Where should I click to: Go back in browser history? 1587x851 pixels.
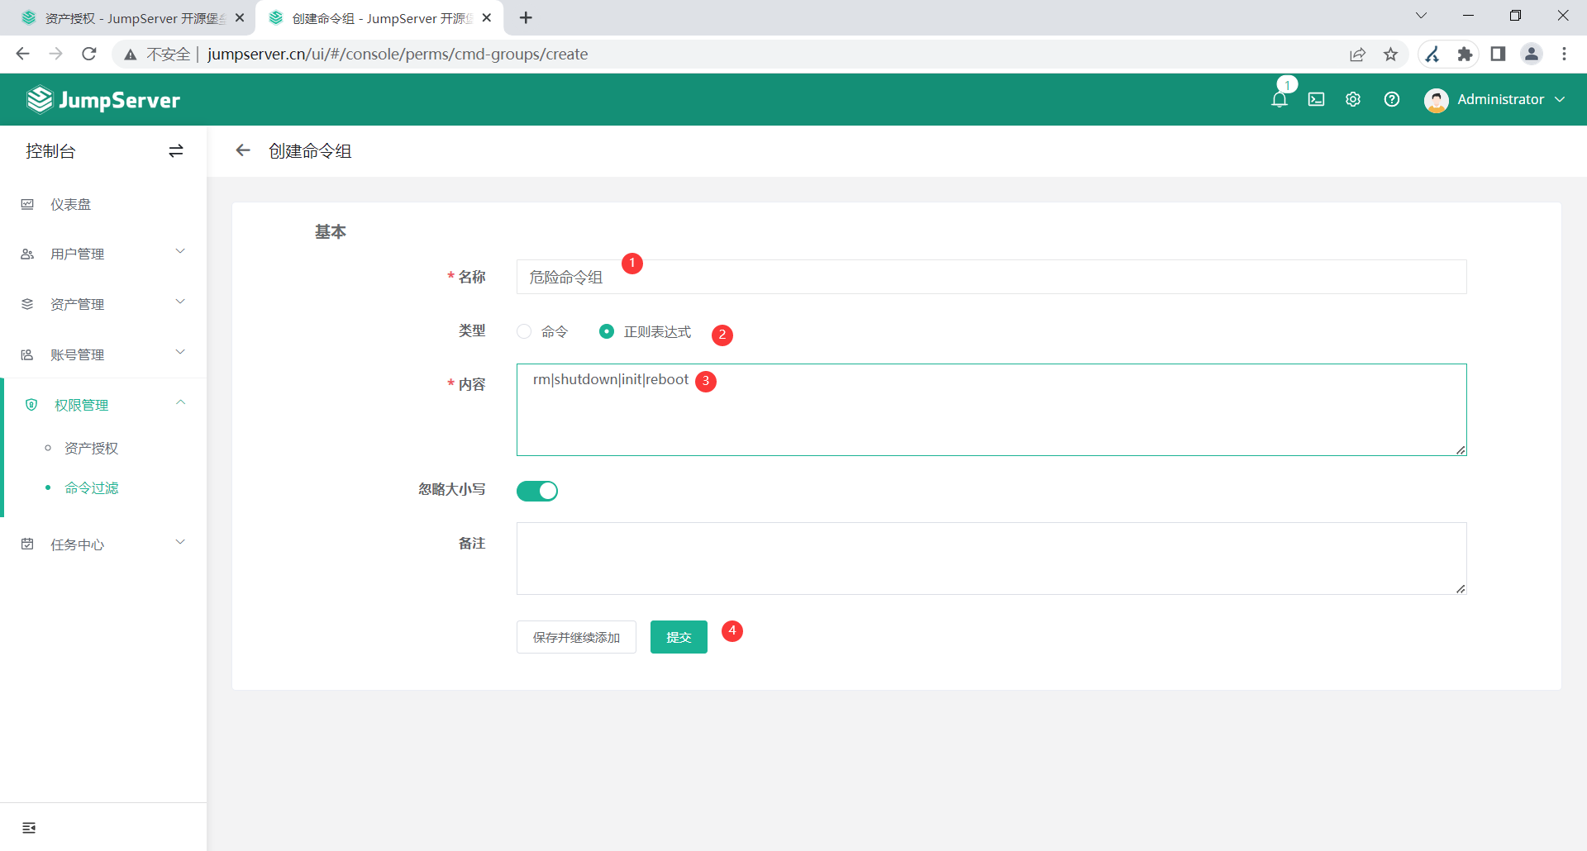click(x=23, y=55)
